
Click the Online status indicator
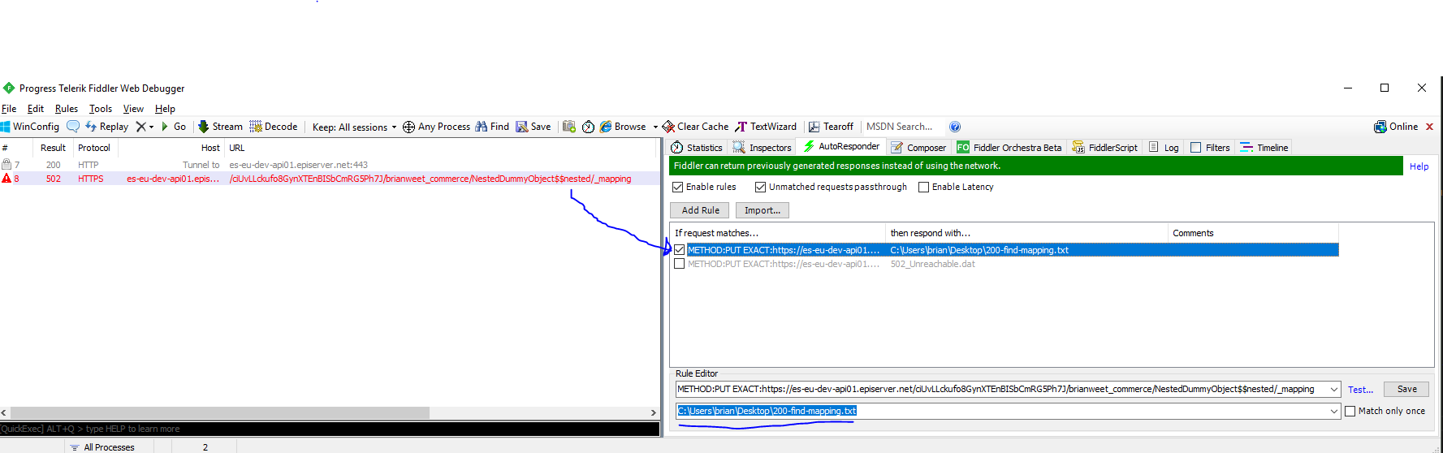click(x=1396, y=127)
